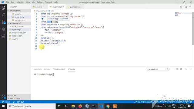This screenshot has height=109, width=194.
Task: Open the Debug menu
Action: coord(40,2)
